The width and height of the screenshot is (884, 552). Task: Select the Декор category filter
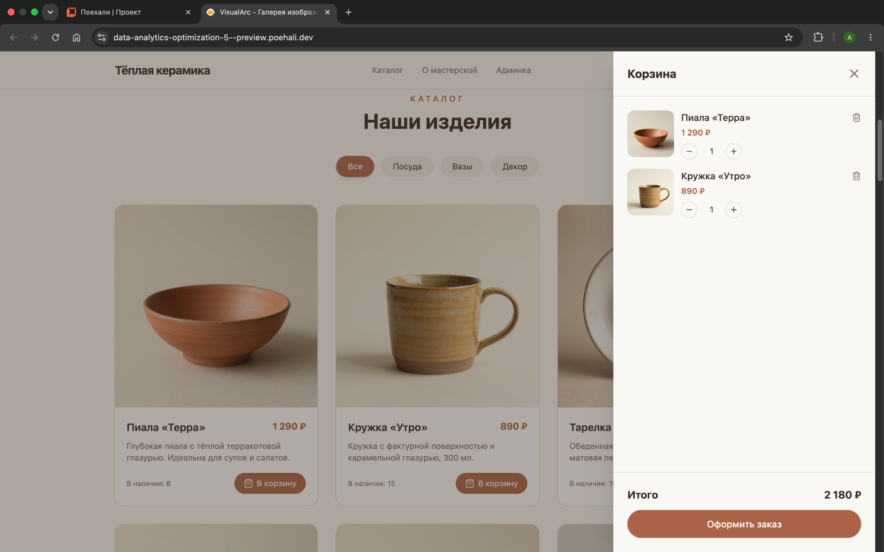(514, 166)
